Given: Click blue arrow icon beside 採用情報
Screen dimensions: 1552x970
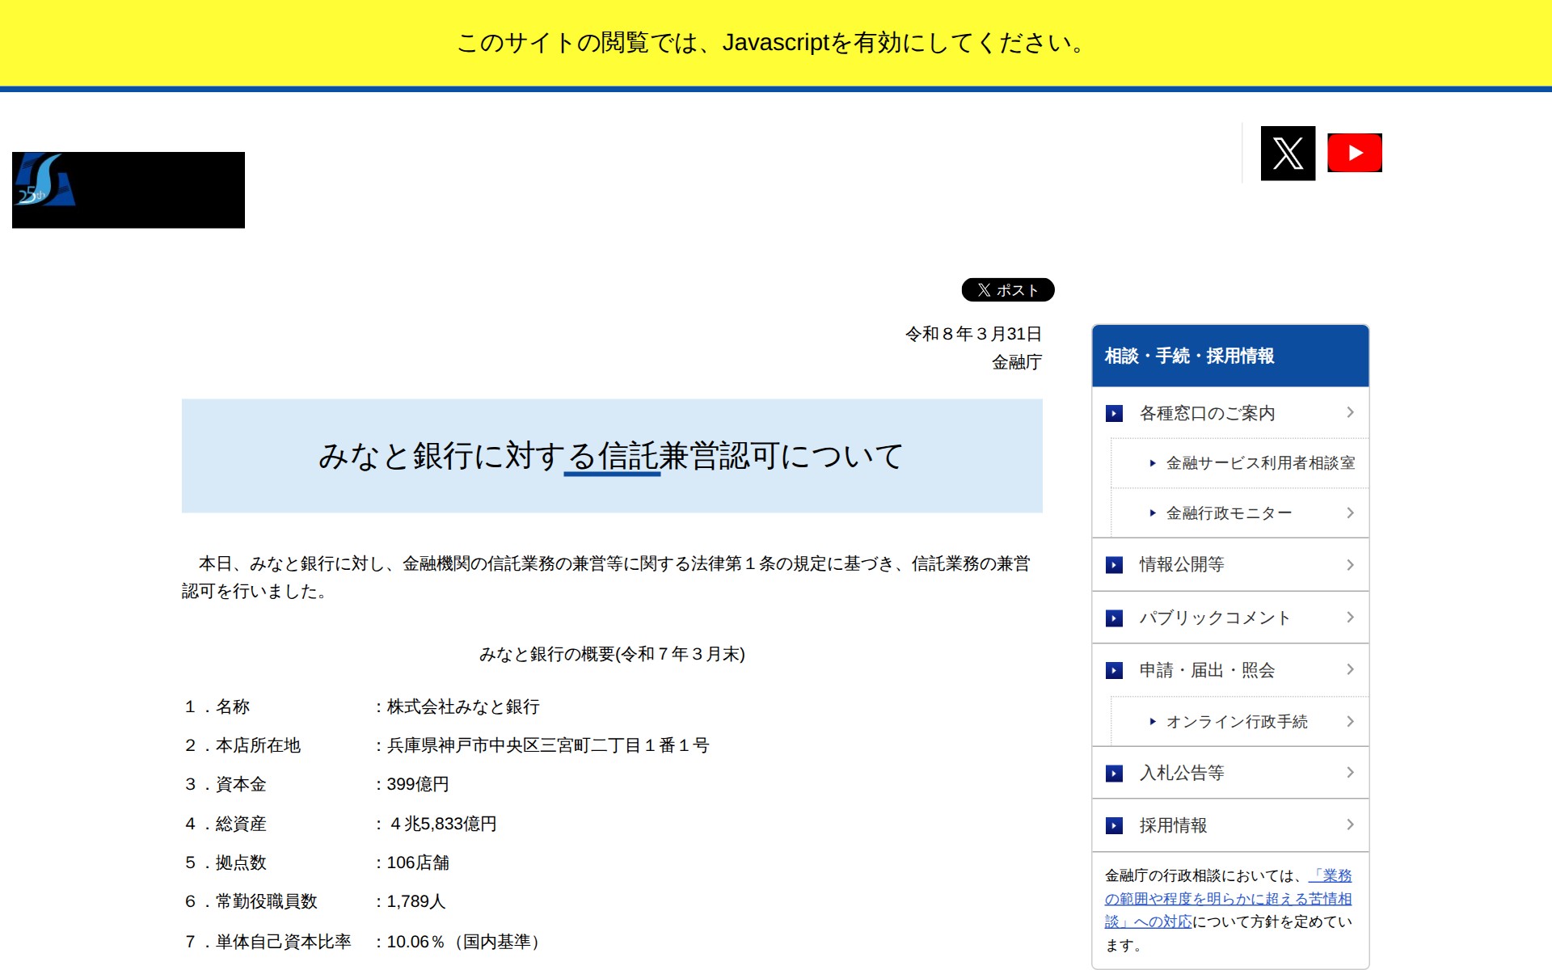Looking at the screenshot, I should pos(1114,825).
